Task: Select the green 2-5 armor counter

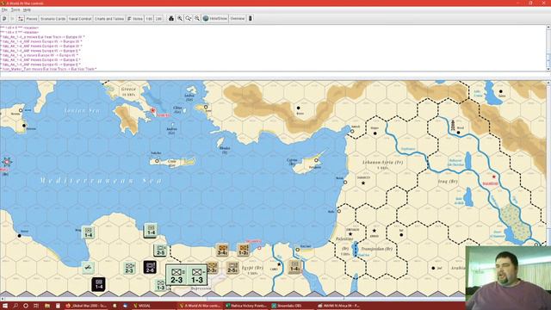Action: 161,251
